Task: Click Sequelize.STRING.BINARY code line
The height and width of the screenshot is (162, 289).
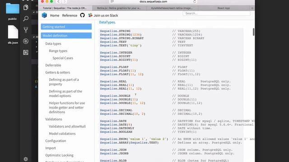Action: pyautogui.click(x=122, y=38)
